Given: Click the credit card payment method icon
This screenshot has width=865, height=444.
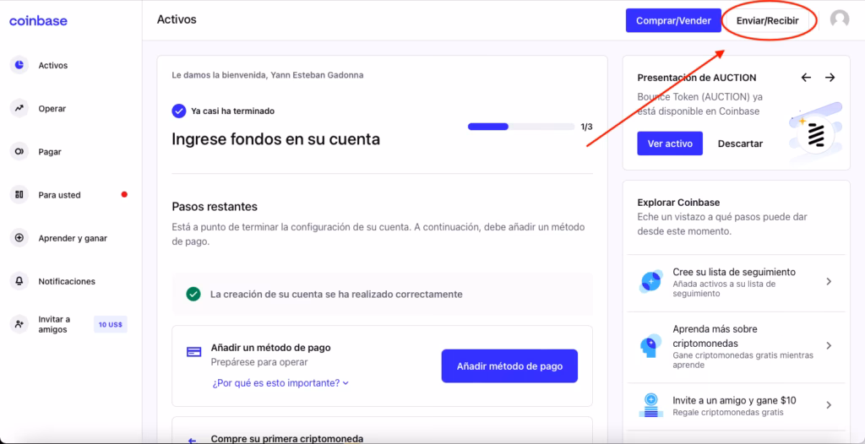Looking at the screenshot, I should coord(193,352).
